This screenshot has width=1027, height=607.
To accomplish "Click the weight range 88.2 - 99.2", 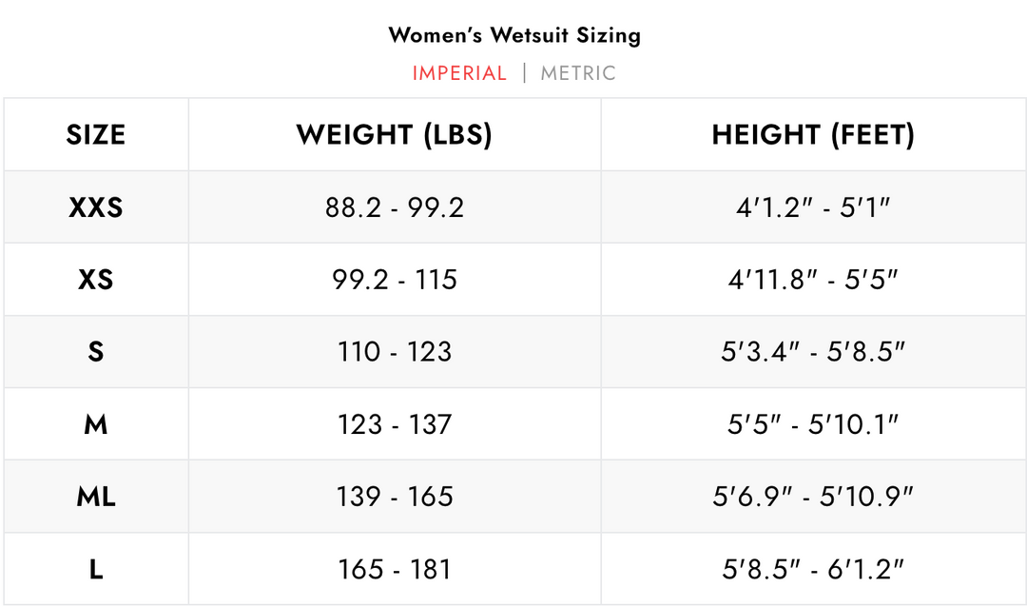I will pyautogui.click(x=396, y=207).
